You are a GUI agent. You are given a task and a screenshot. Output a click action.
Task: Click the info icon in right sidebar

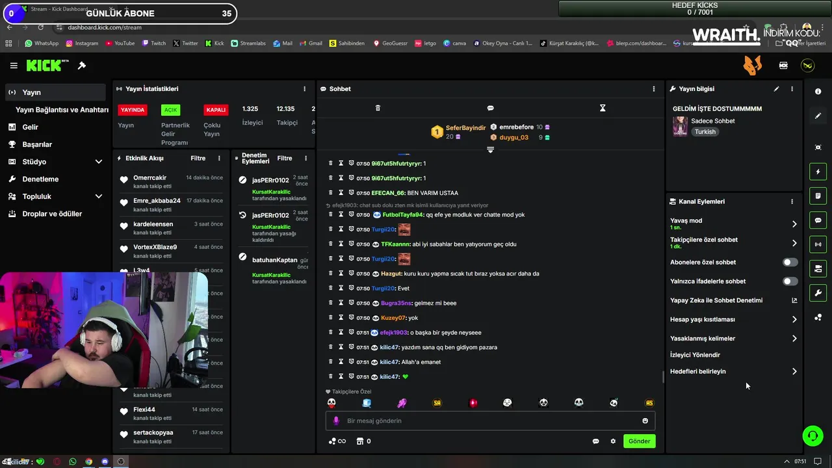[818, 92]
